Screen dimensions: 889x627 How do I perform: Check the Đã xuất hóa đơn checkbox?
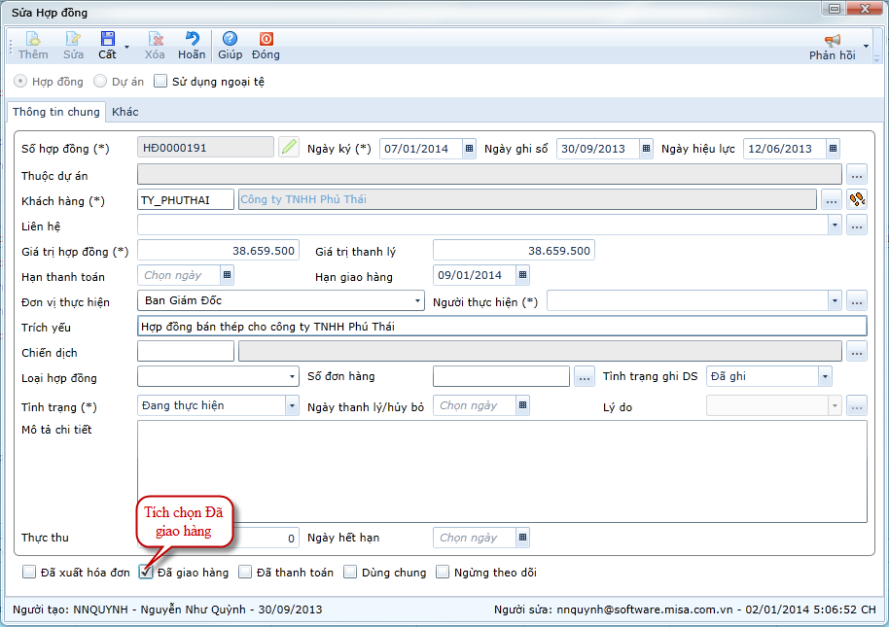[x=29, y=573]
